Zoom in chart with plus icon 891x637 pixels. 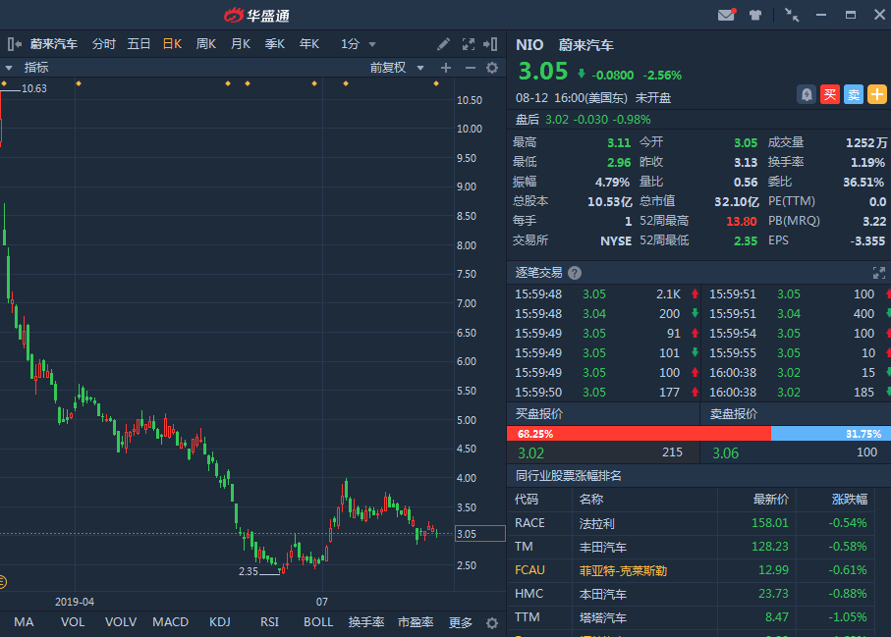(446, 68)
